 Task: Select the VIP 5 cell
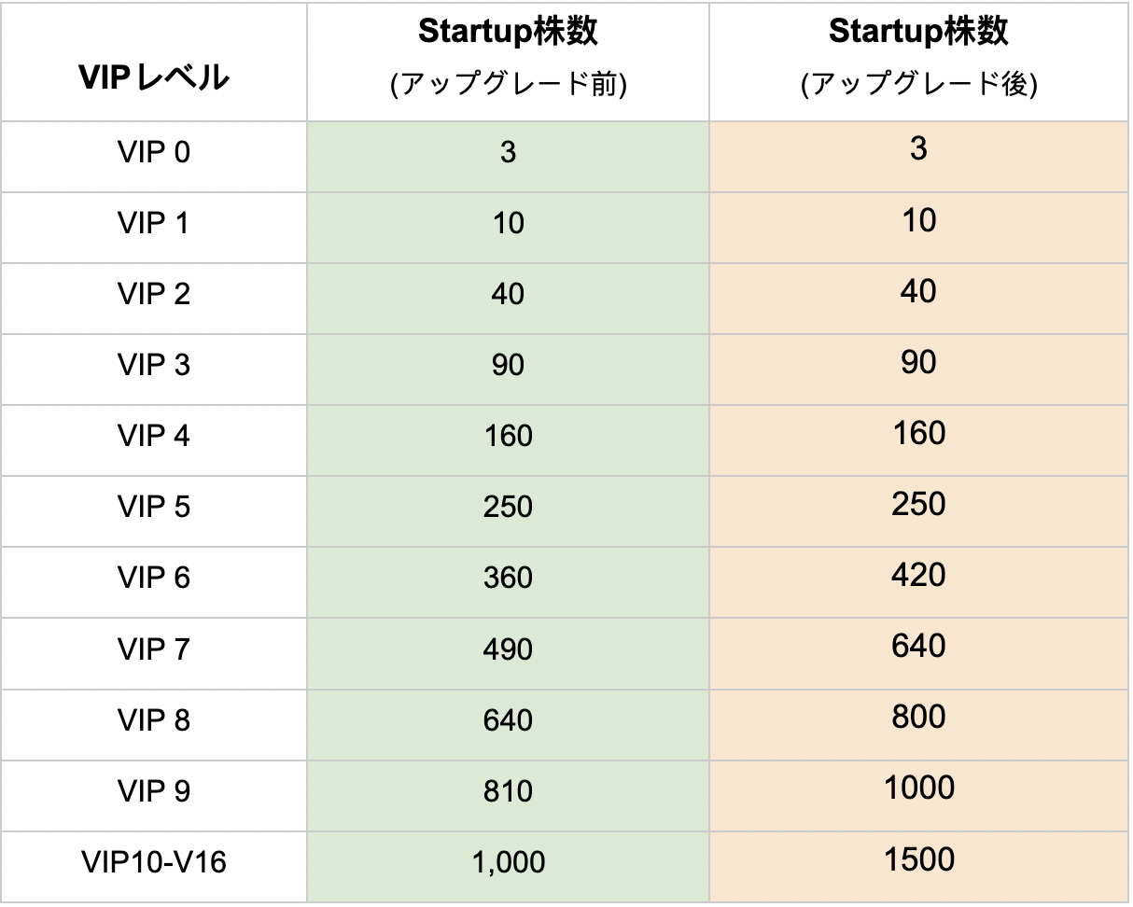(x=154, y=507)
